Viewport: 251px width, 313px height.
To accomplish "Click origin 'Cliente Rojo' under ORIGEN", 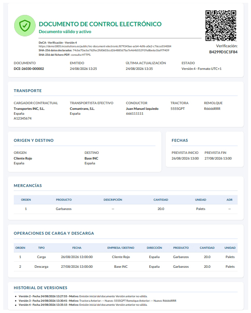I will click(23, 158).
